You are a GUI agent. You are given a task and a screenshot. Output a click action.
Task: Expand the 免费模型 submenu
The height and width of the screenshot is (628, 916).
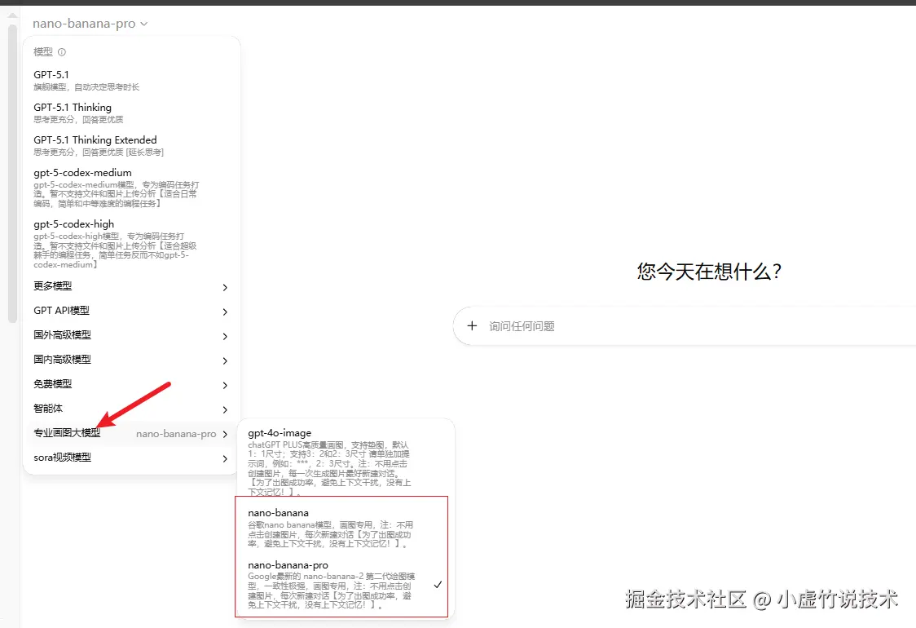[x=130, y=384]
